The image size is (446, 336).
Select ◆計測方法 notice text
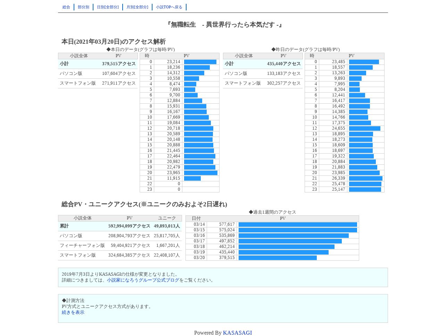[73, 301]
